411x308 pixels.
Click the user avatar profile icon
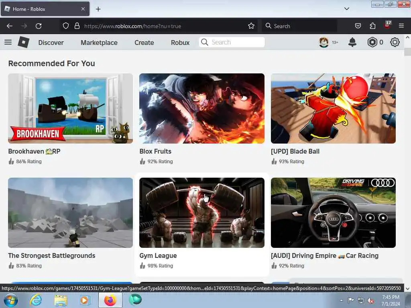324,42
